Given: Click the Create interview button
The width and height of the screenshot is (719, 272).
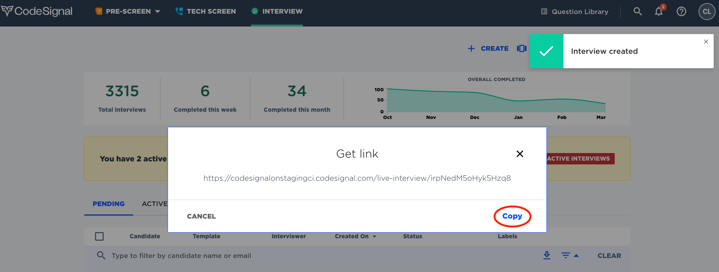Looking at the screenshot, I should click(488, 48).
